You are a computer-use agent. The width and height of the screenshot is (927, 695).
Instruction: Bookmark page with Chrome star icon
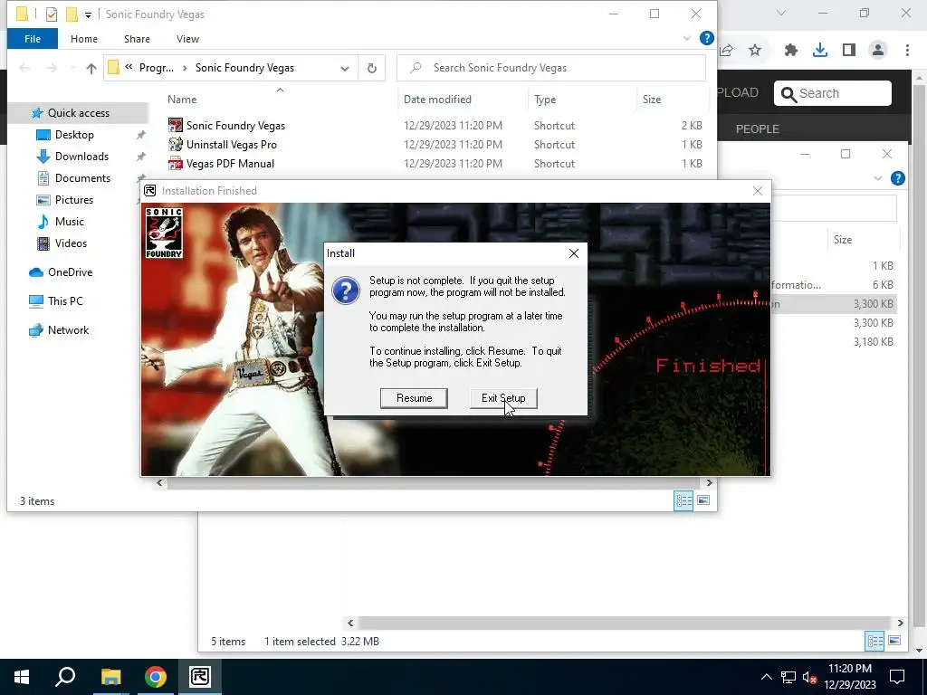coord(755,51)
